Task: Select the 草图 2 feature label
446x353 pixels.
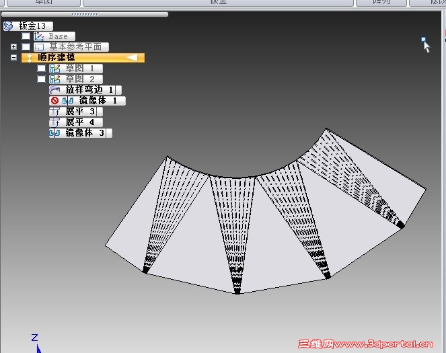Action: 80,79
